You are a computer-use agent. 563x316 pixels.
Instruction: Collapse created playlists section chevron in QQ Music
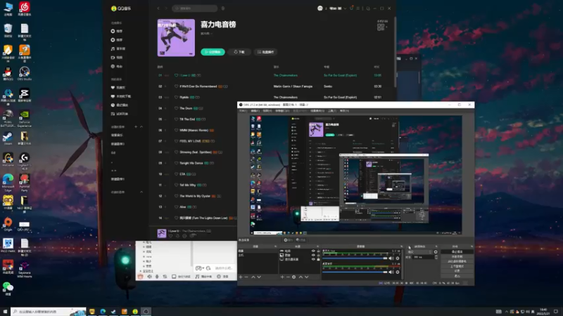click(141, 127)
